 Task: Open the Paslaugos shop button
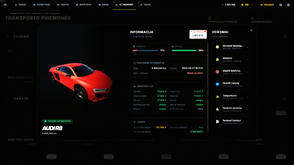point(267,5)
